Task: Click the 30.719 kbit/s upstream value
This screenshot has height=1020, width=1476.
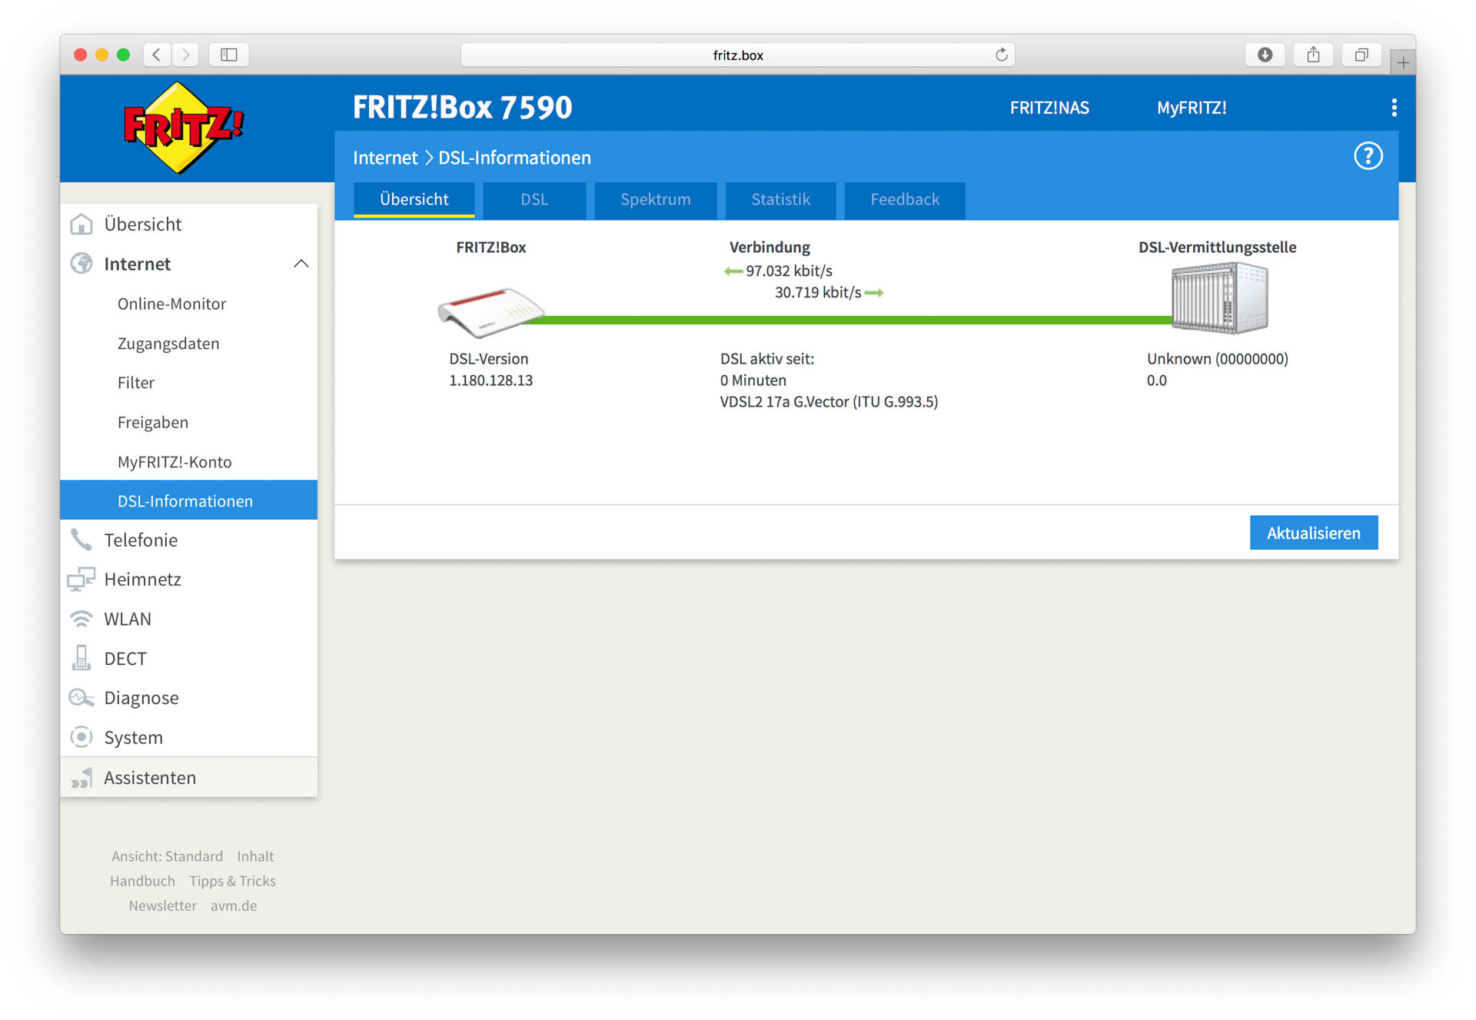Action: 818,292
